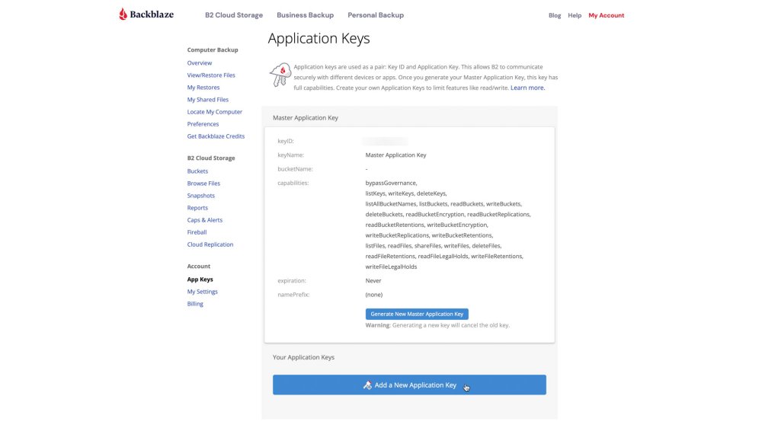Select Snapshots from the sidebar
The width and height of the screenshot is (762, 428).
tap(201, 196)
